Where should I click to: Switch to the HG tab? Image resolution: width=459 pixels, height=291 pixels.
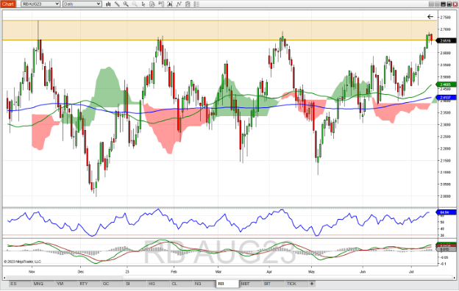pyautogui.click(x=159, y=284)
